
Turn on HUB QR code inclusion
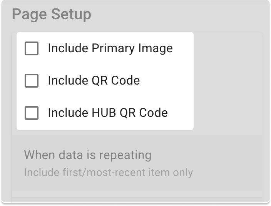click(x=32, y=113)
